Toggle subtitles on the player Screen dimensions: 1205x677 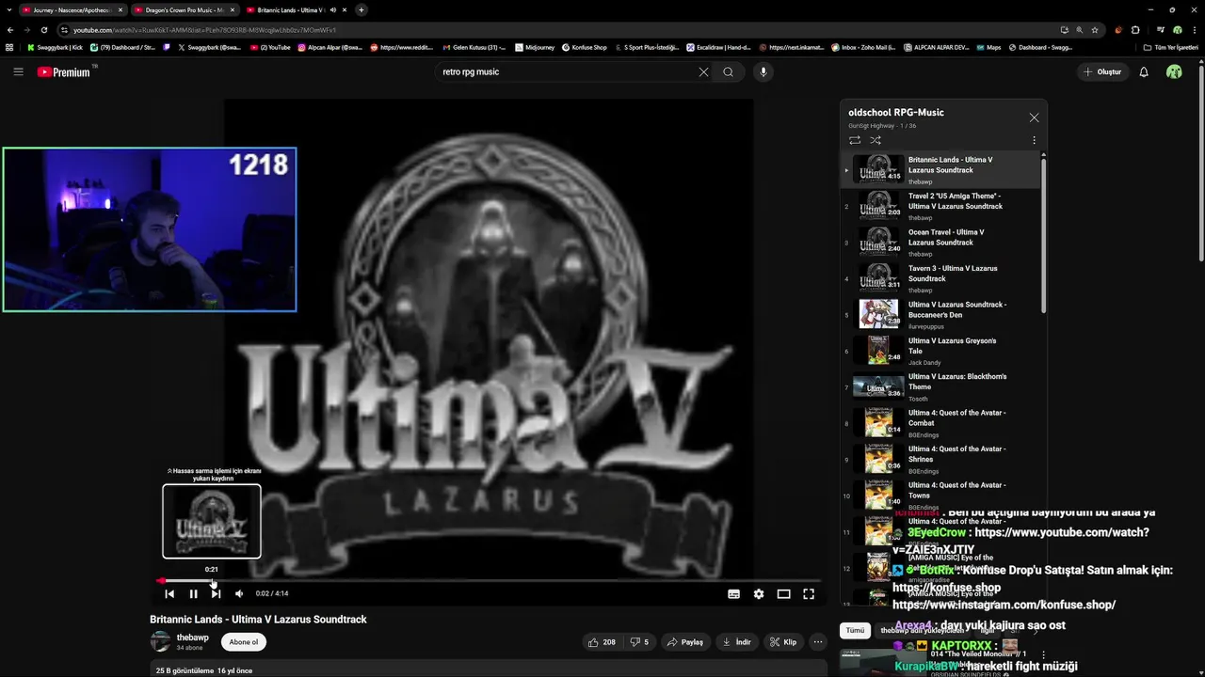point(733,593)
